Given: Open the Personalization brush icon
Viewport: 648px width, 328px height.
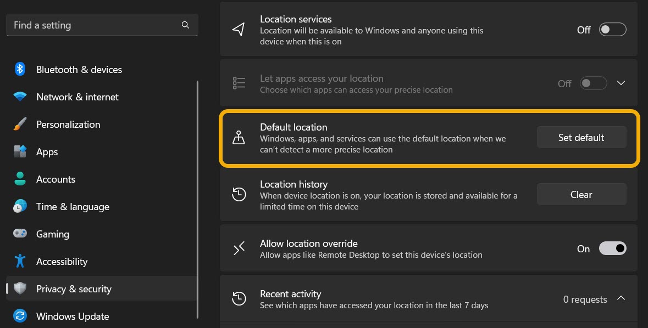Looking at the screenshot, I should 20,124.
